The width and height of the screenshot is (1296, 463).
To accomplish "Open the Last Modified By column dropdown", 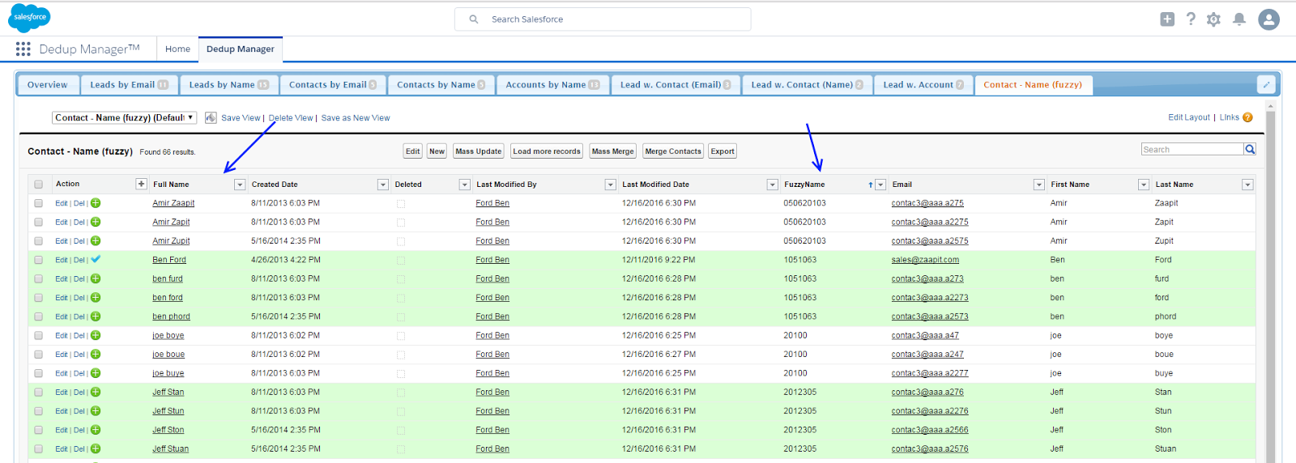I will (611, 185).
